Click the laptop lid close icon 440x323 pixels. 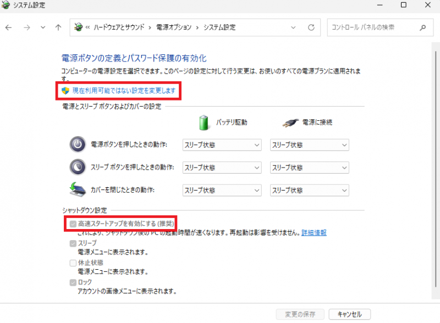click(78, 190)
